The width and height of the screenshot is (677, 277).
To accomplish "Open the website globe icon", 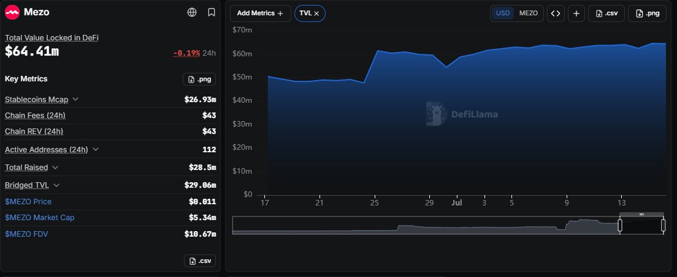I will coord(192,12).
